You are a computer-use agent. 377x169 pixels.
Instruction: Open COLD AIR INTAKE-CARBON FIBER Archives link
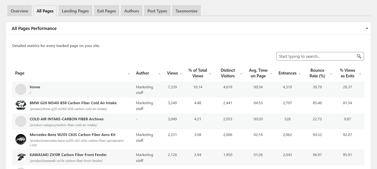point(67,119)
